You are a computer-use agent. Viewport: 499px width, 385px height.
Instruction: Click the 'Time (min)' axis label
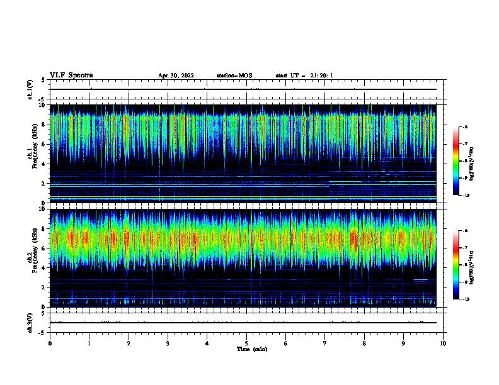click(x=252, y=349)
